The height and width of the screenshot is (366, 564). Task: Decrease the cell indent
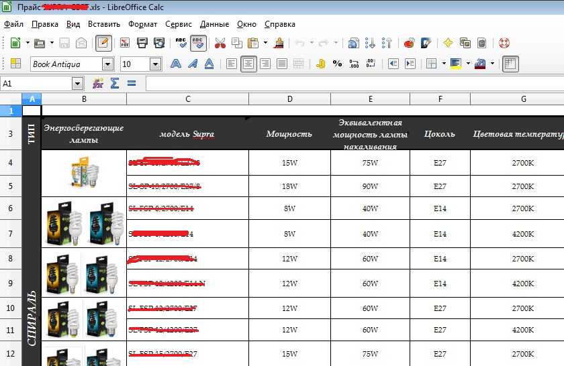click(x=393, y=64)
